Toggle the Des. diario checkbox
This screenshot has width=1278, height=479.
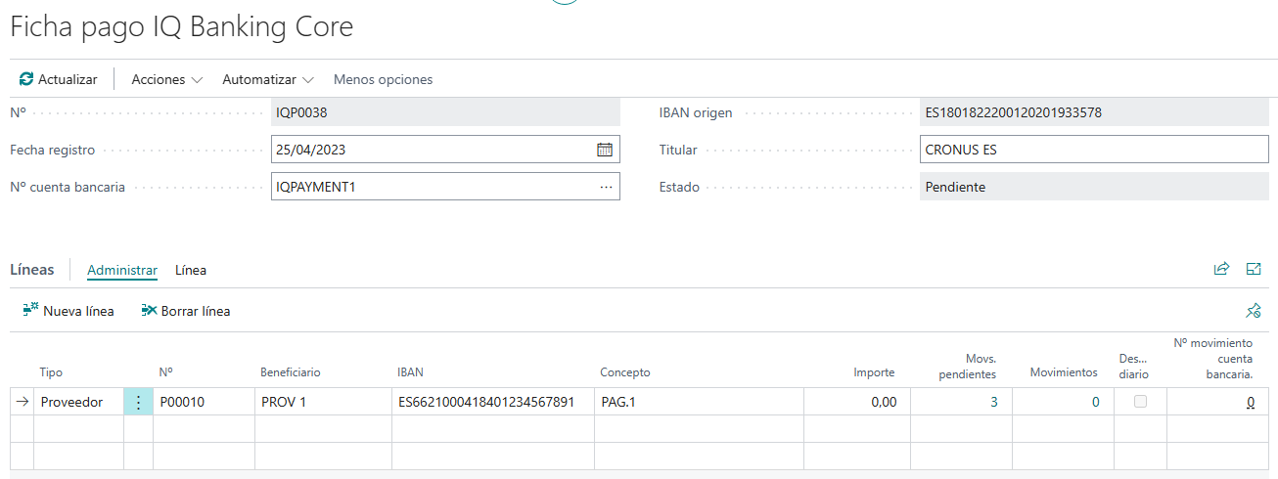[1140, 402]
